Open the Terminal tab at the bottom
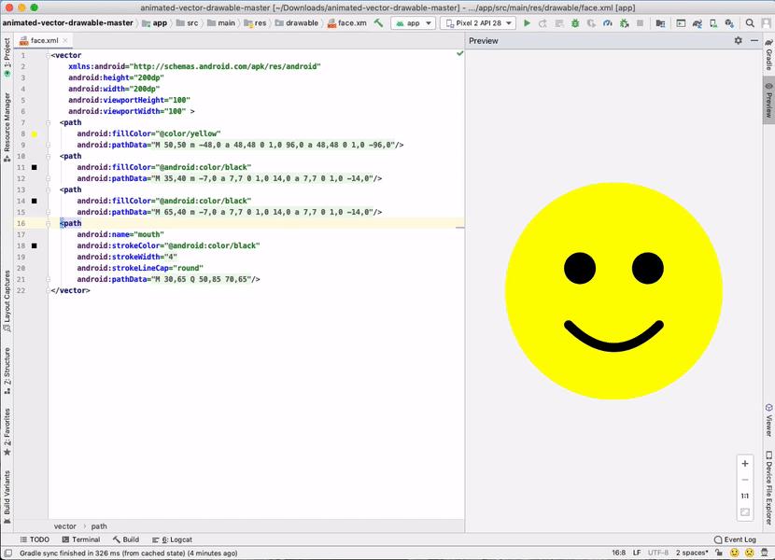Viewport: 775px width, 560px height. click(80, 539)
